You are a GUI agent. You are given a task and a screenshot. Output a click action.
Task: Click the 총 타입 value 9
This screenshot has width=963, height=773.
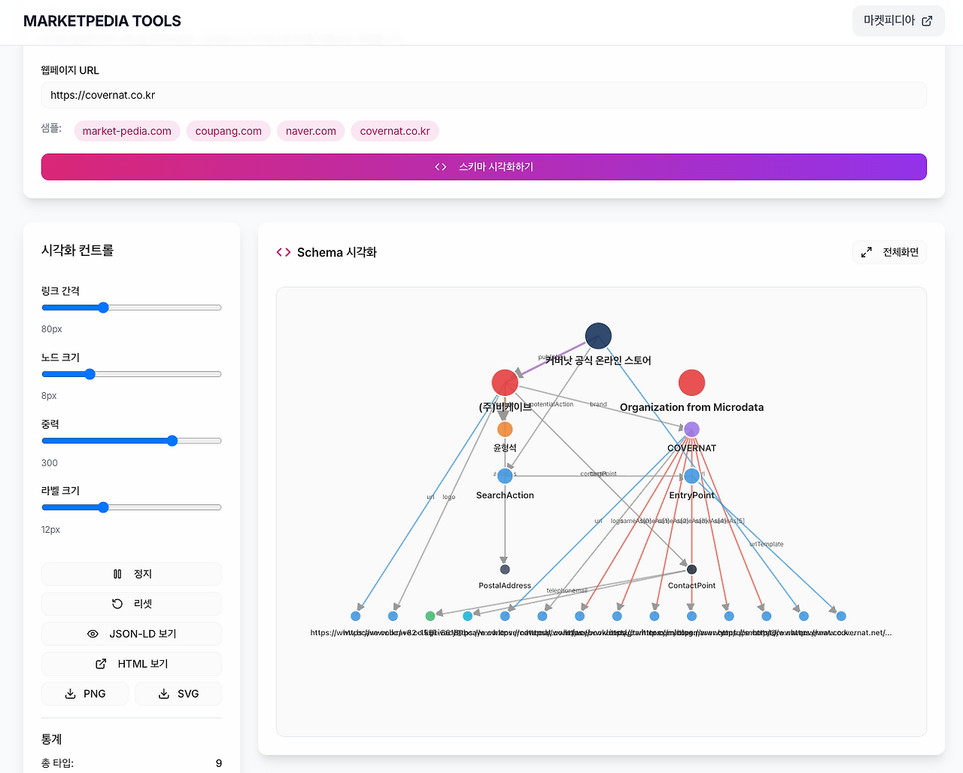[x=219, y=763]
